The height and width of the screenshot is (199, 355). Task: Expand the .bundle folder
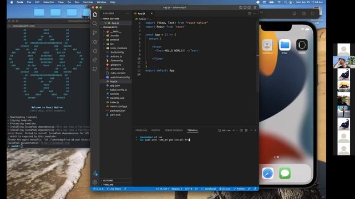pos(116,35)
